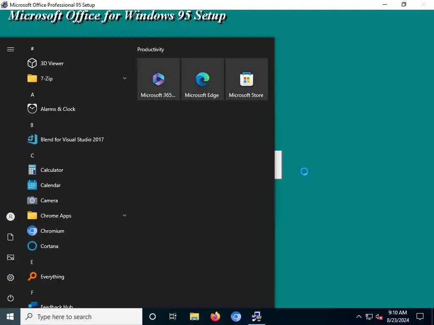This screenshot has width=434, height=325.
Task: Click the Productivity group title
Action: [150, 50]
